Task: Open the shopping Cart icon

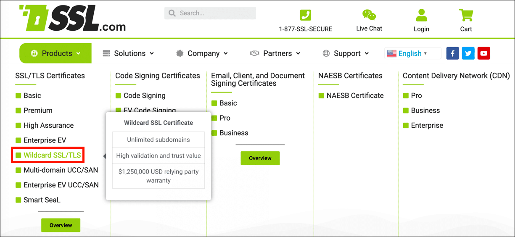Action: tap(466, 15)
